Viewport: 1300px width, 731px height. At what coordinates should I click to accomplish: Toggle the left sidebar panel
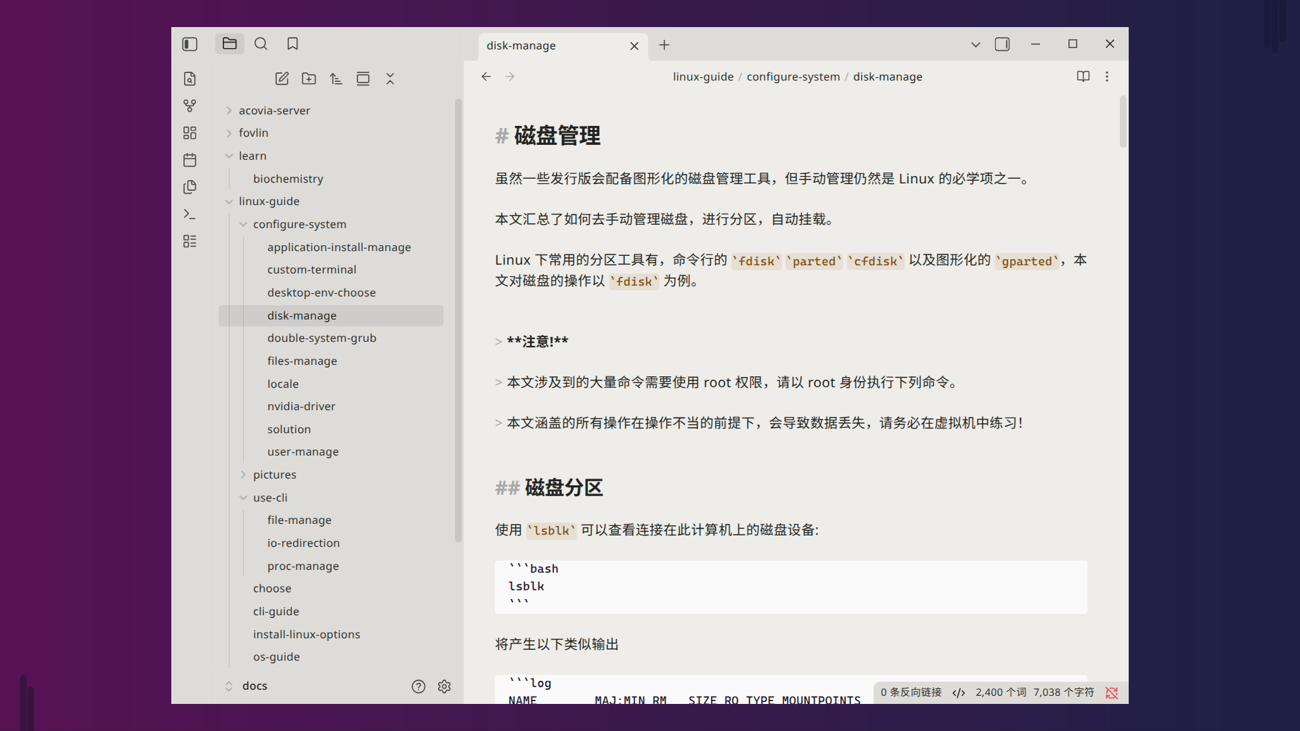[x=190, y=44]
